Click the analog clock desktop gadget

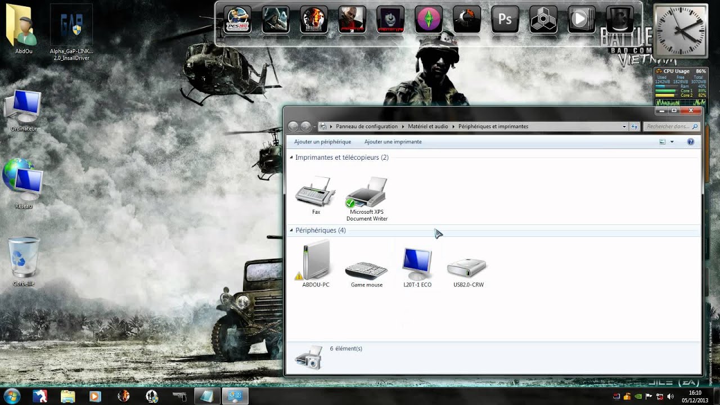pos(681,31)
